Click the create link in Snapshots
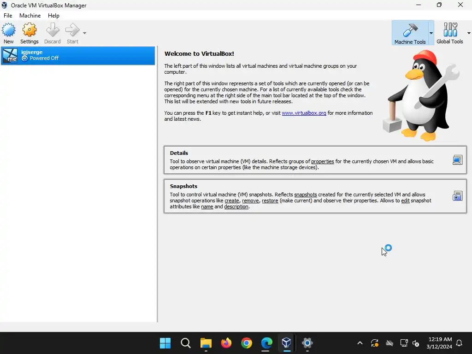This screenshot has width=472, height=354. (232, 201)
